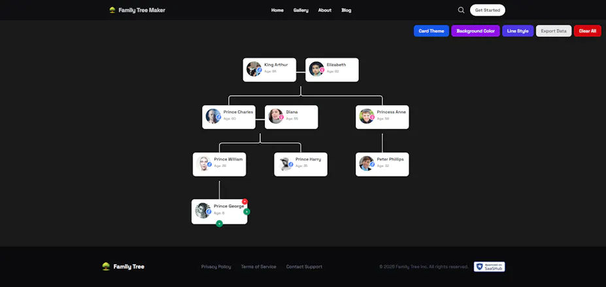The height and width of the screenshot is (287, 606).
Task: Add a child via bottom green plus on Prince George
Action: (219, 224)
